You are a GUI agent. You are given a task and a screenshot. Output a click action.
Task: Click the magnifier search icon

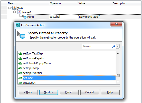coord(113,46)
